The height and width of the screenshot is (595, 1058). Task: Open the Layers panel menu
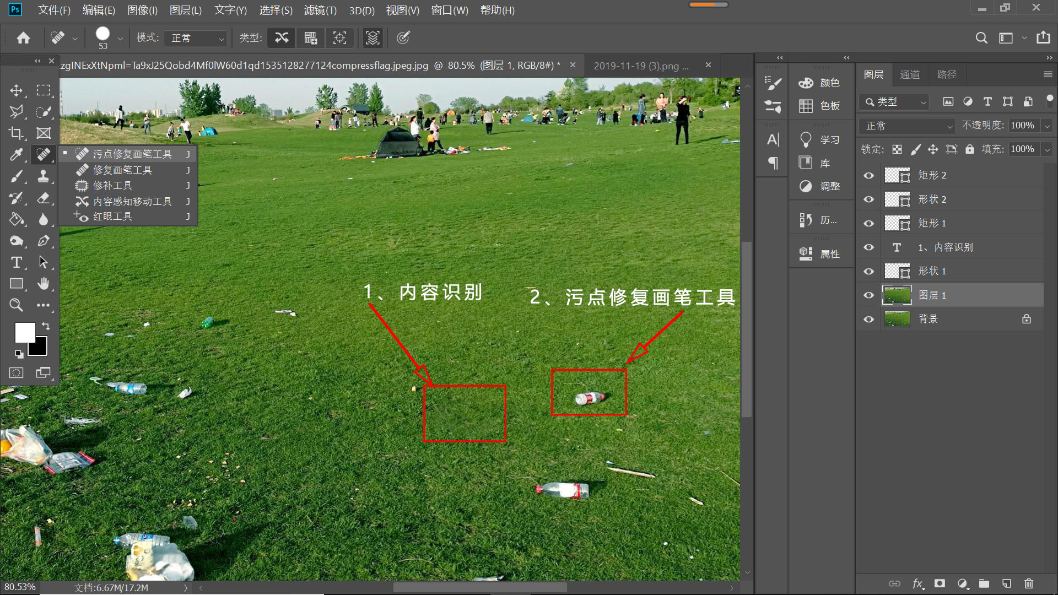point(1048,74)
